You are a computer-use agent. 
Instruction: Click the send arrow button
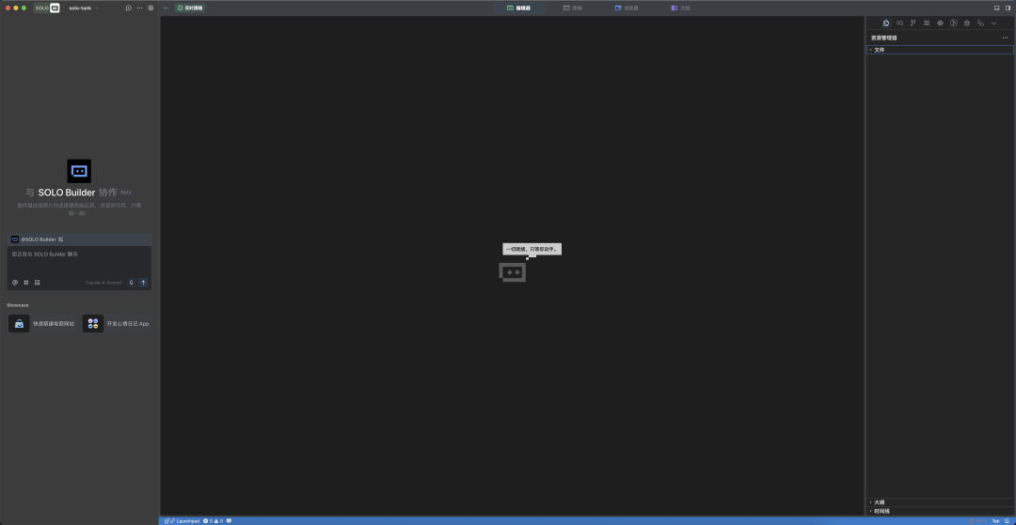pos(143,283)
